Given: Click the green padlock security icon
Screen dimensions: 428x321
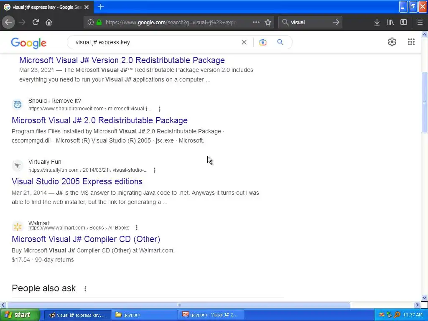Looking at the screenshot, I should click(x=99, y=23).
